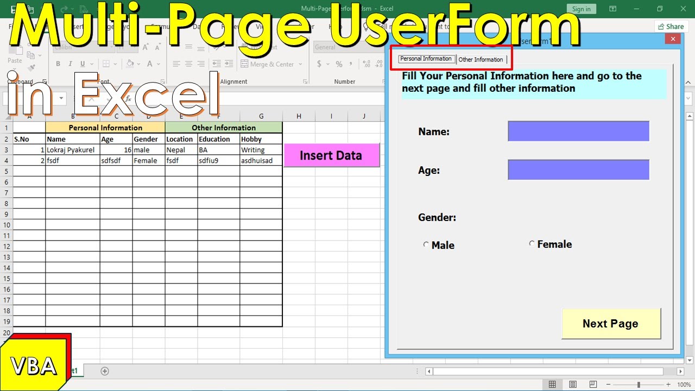Adjust the zoom slider handle

click(x=639, y=384)
